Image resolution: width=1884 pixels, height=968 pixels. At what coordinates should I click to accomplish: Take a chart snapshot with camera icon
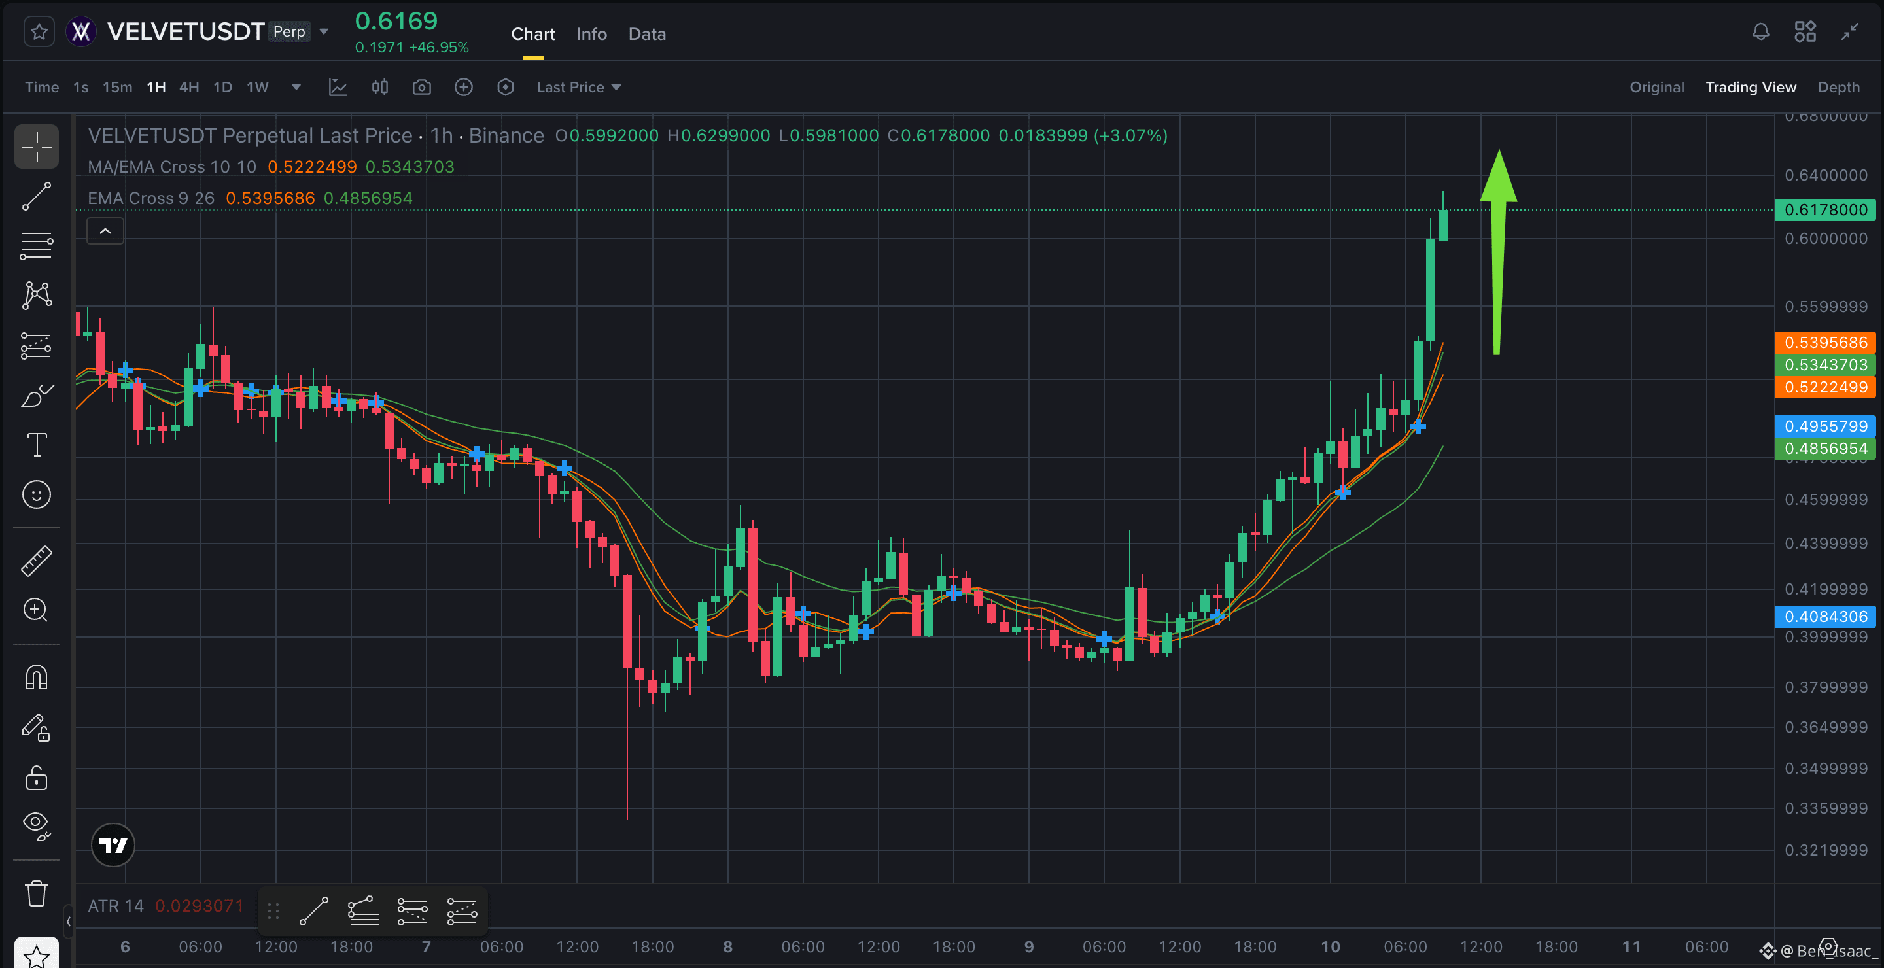(x=422, y=87)
